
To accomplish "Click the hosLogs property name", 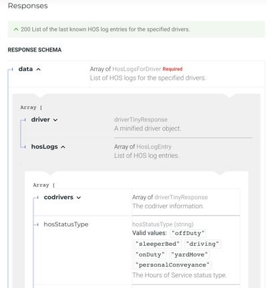I will click(x=45, y=147).
